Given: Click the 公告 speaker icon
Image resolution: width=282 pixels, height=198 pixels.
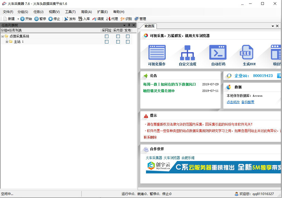Looking at the screenshot, I should point(146,76).
